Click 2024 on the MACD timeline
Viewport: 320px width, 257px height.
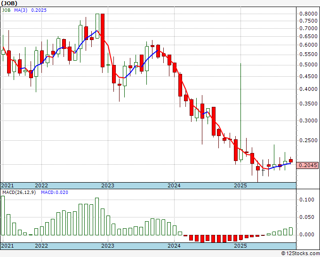tap(174, 246)
